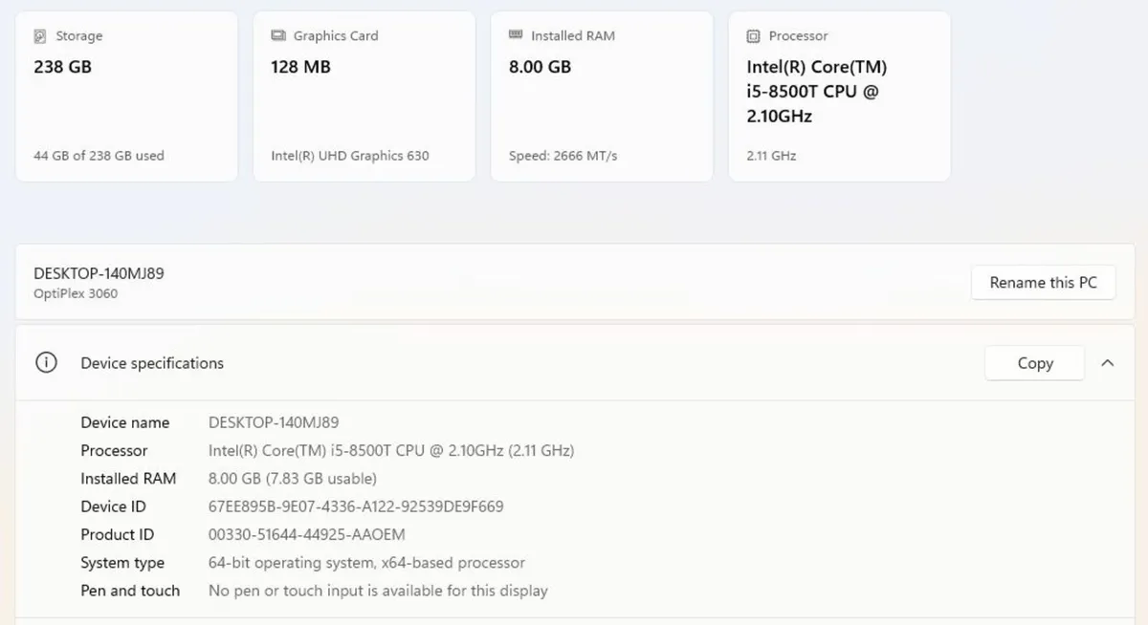The width and height of the screenshot is (1148, 625).
Task: Click the Installed RAM icon
Action: pyautogui.click(x=514, y=35)
